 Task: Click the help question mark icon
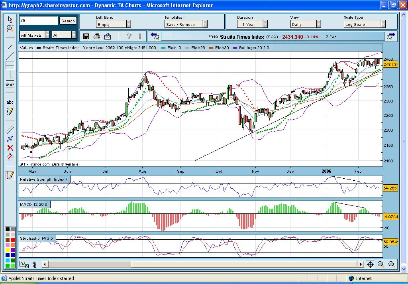point(129,36)
